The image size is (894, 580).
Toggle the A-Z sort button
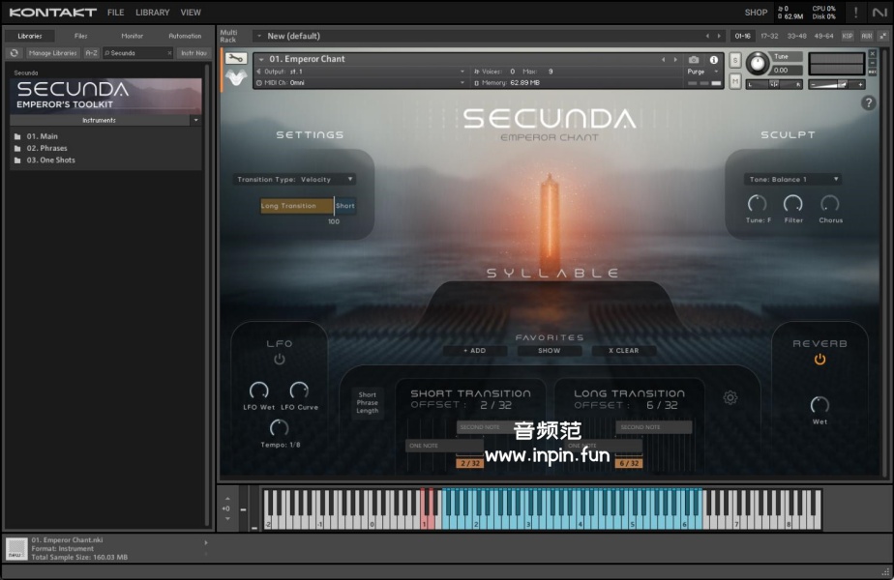(x=91, y=53)
